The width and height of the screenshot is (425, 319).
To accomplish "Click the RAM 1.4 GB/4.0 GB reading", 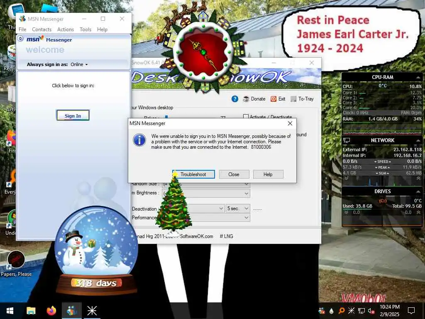I will pyautogui.click(x=383, y=119).
